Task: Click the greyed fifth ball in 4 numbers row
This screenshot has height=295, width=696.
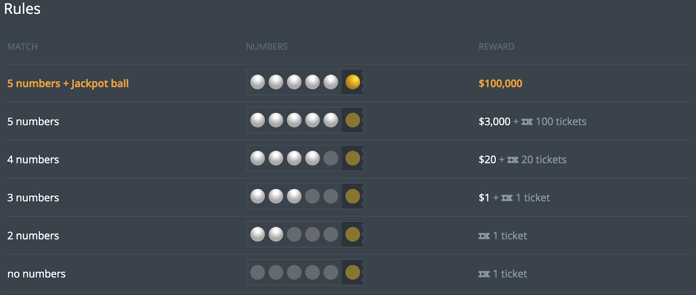Action: pyautogui.click(x=331, y=158)
